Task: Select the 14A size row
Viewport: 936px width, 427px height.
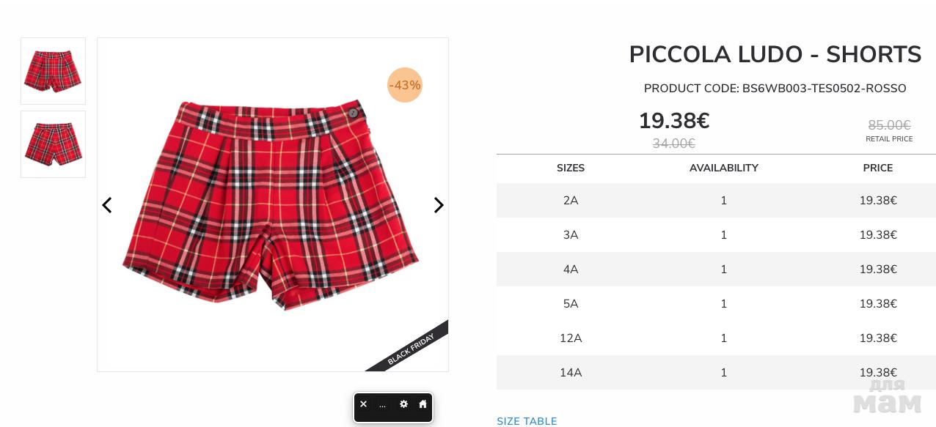Action: point(571,373)
